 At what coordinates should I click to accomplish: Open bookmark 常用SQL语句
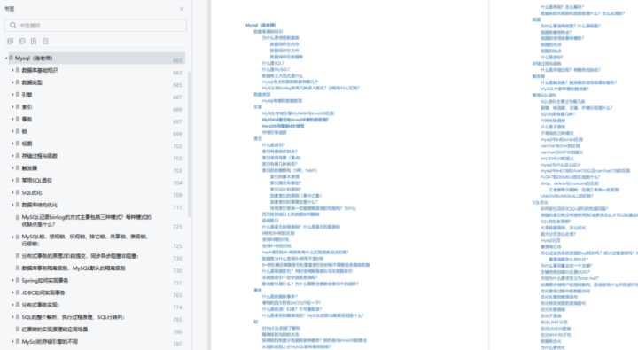pyautogui.click(x=36, y=180)
